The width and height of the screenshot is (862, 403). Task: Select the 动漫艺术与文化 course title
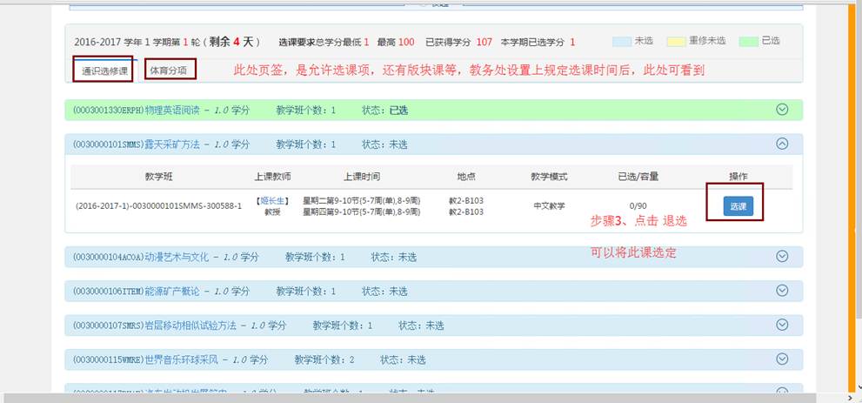(x=177, y=257)
